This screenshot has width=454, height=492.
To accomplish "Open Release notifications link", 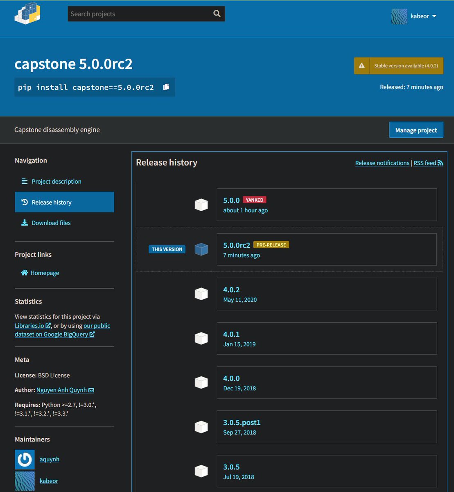I will click(382, 163).
